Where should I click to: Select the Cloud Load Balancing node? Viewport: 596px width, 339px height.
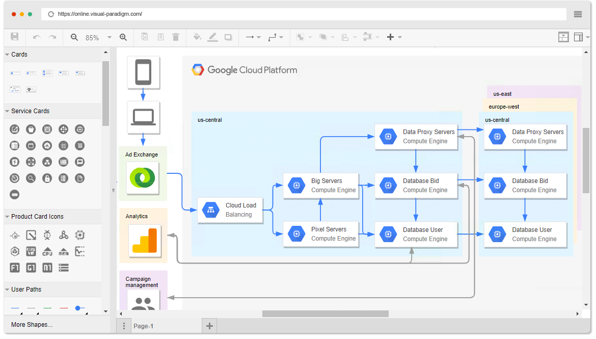pyautogui.click(x=230, y=210)
